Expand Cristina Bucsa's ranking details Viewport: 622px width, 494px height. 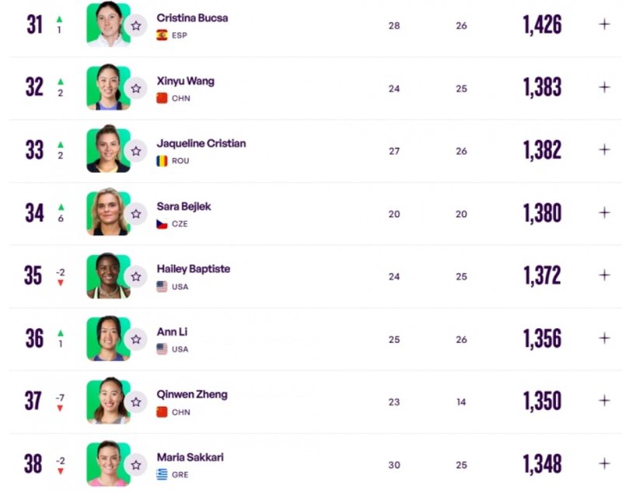click(x=604, y=24)
